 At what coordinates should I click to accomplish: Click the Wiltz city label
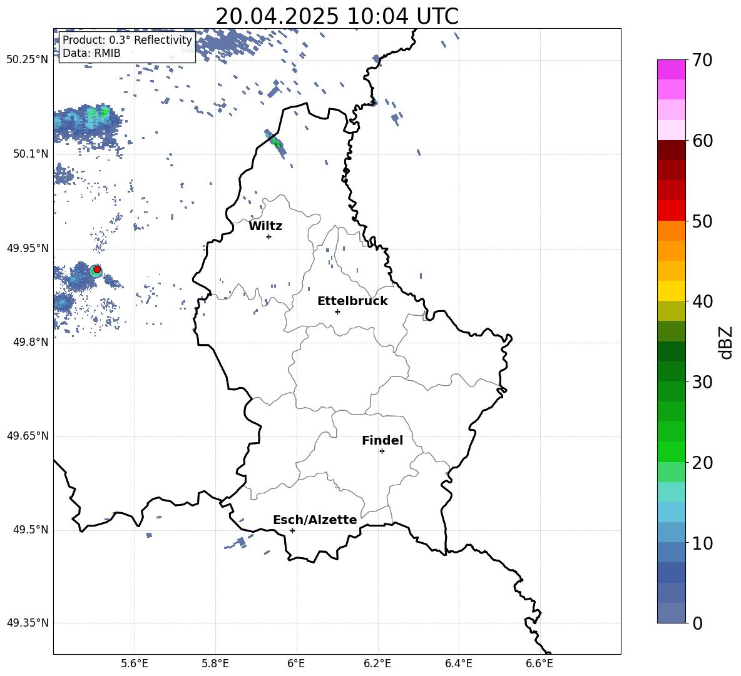pos(265,226)
